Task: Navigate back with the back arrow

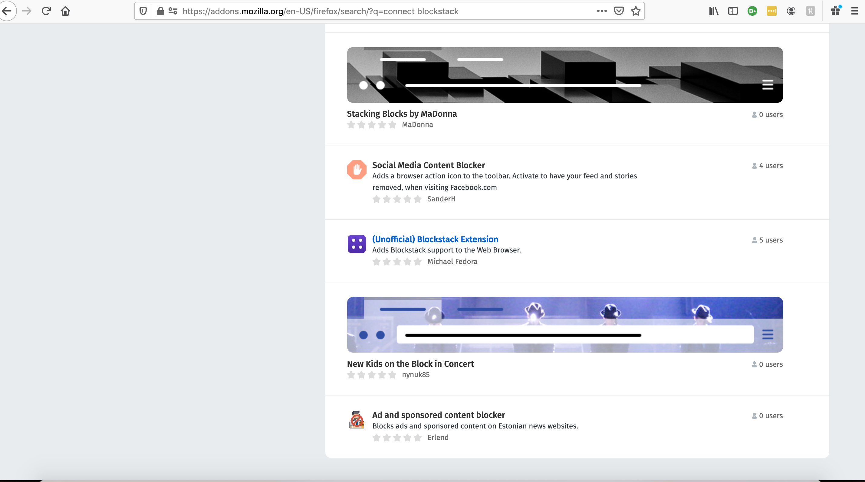Action: (7, 11)
